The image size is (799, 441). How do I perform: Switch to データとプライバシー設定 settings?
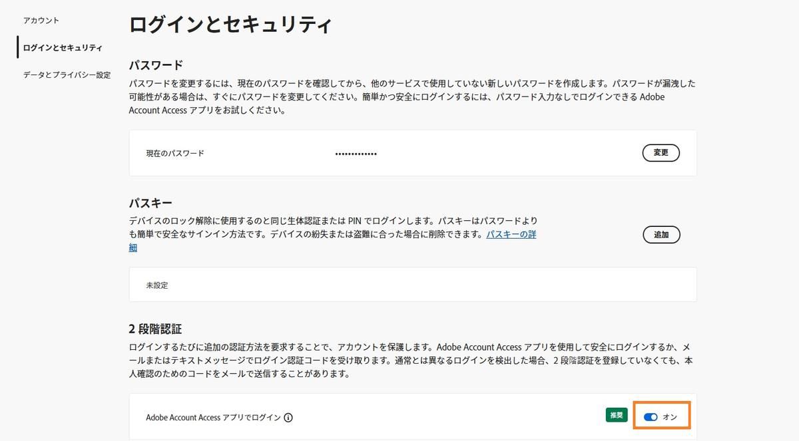coord(67,74)
